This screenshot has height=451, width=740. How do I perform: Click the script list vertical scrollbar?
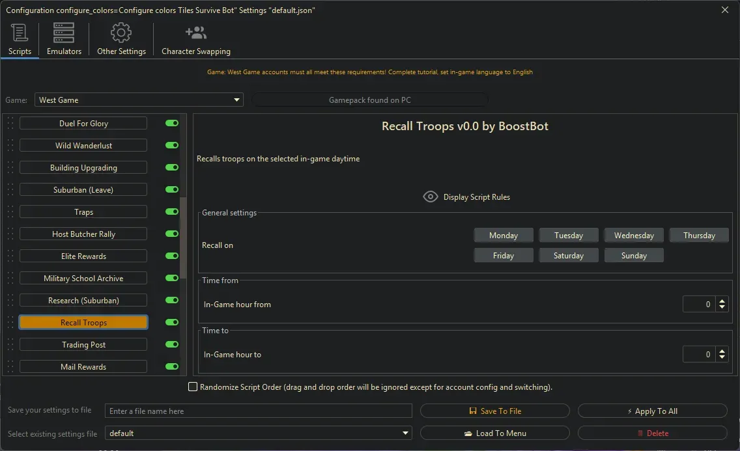(x=183, y=238)
